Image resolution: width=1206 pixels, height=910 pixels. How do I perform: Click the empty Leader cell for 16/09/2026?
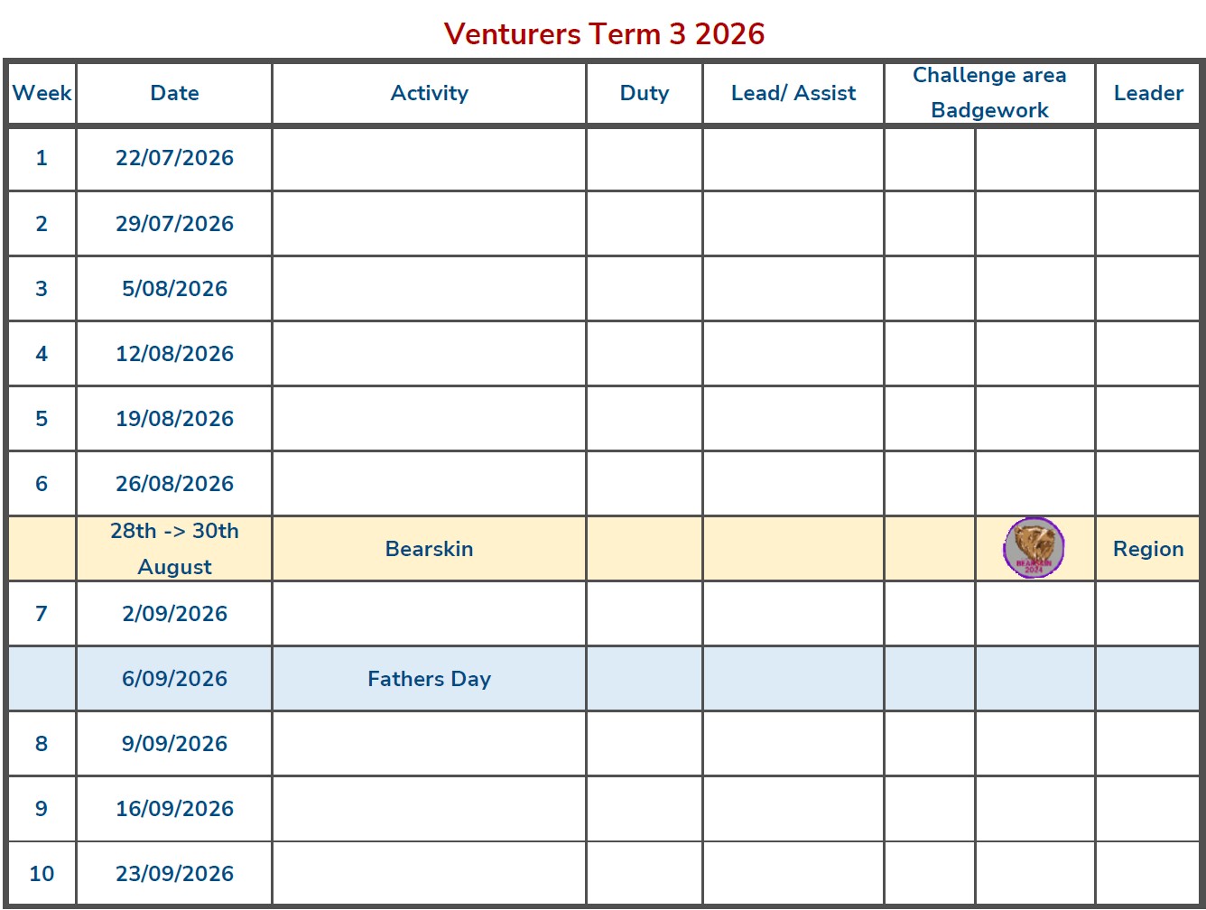coord(1148,809)
